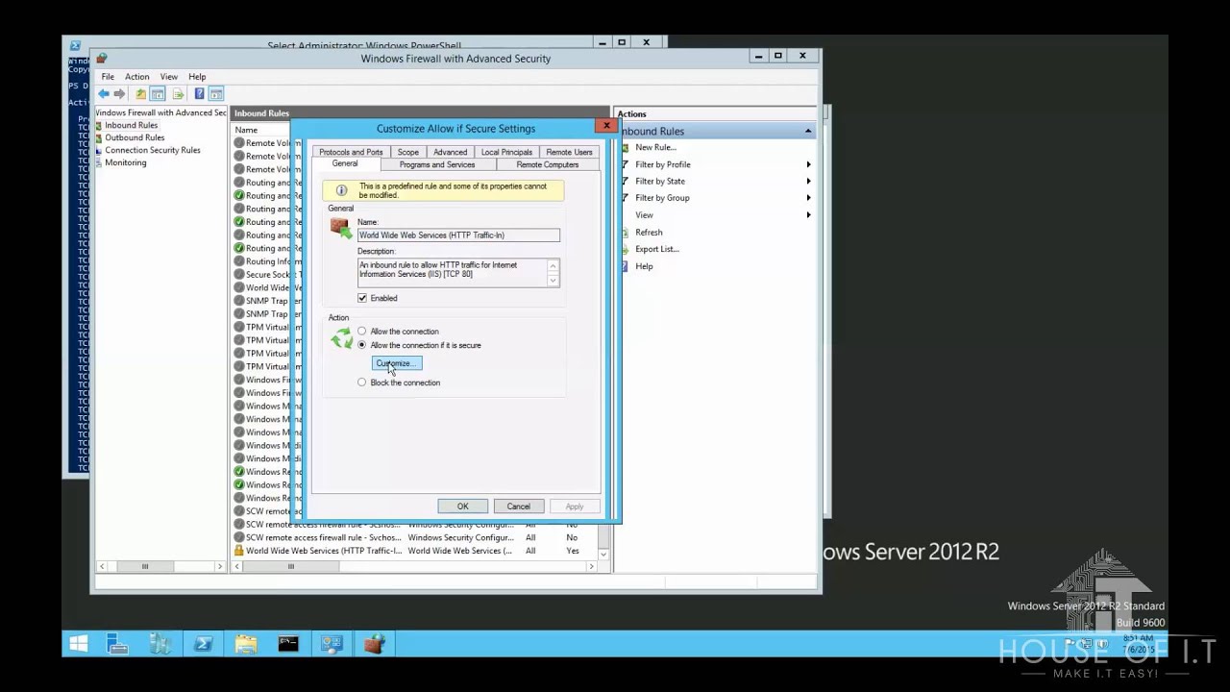Open PowerShell from the taskbar
The image size is (1230, 692).
coord(203,644)
